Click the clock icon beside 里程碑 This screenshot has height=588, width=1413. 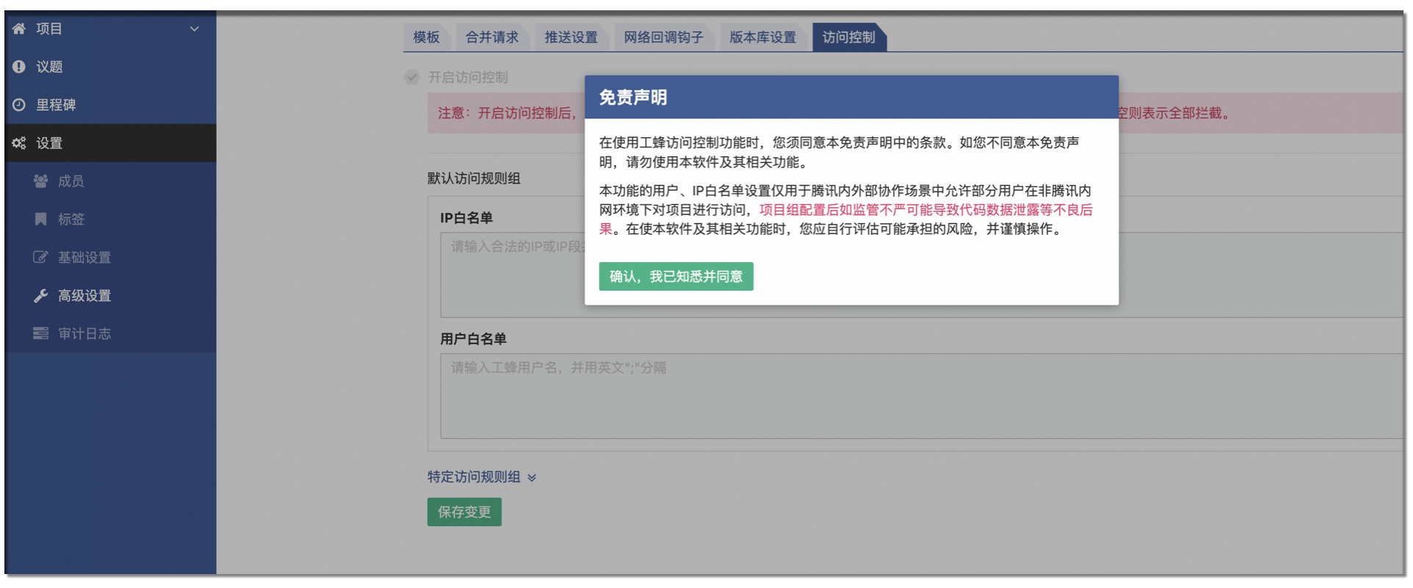(19, 105)
